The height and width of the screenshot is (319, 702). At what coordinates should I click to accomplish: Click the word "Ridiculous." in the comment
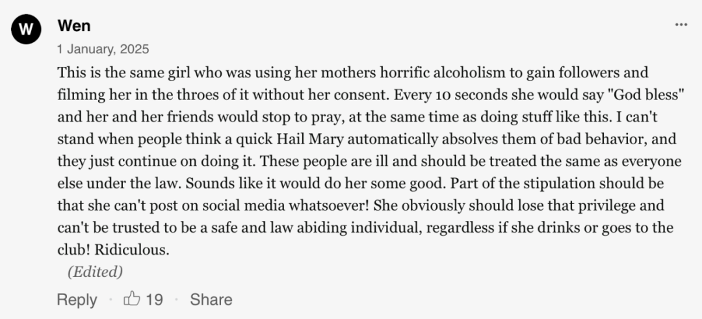(131, 249)
